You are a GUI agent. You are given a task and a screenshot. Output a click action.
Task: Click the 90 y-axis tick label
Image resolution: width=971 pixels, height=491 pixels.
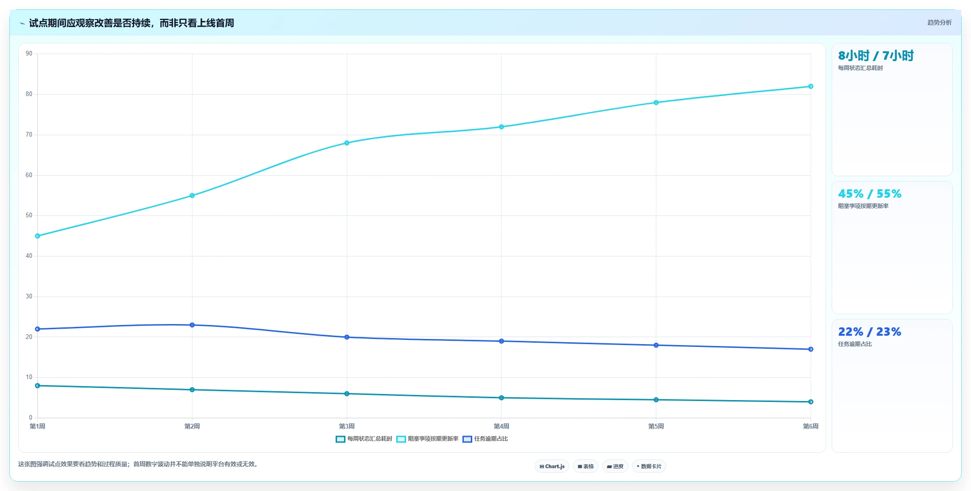[29, 54]
